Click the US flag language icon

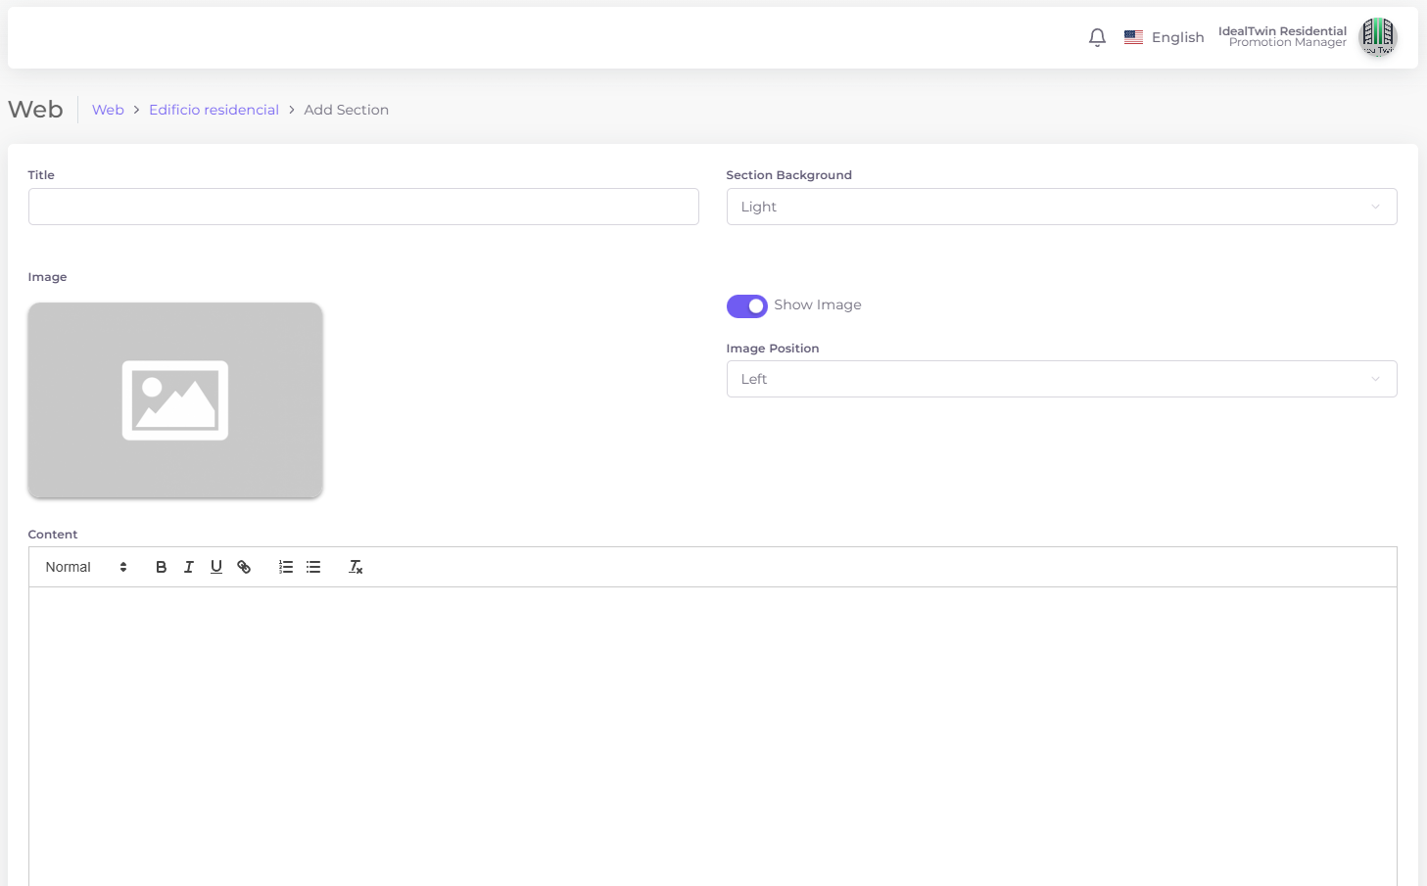1133,37
